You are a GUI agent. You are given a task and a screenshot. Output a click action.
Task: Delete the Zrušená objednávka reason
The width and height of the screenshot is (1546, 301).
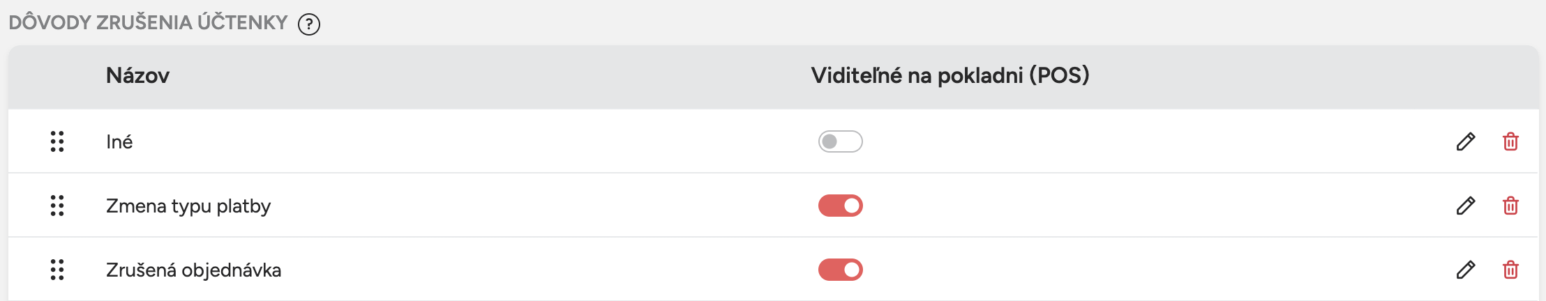coord(1510,270)
